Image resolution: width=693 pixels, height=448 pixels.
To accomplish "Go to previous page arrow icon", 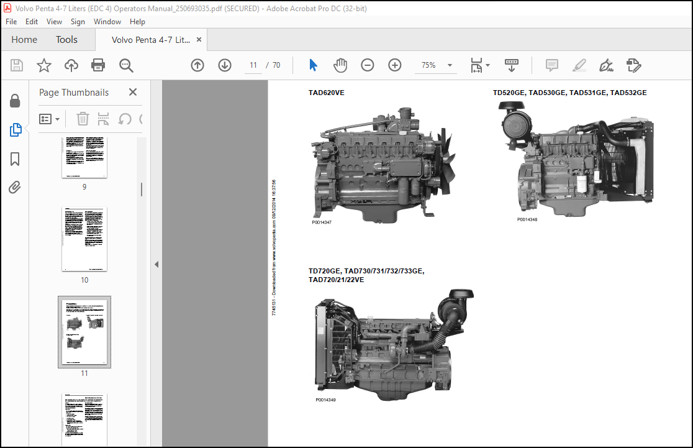I will coord(197,65).
